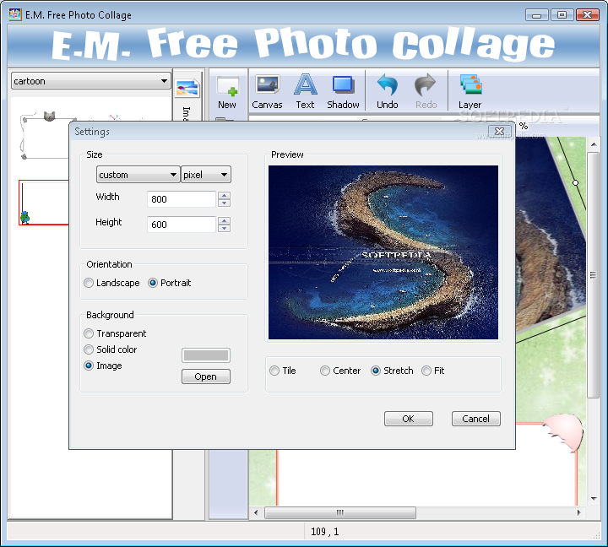Click the horizontal scrollbar thumb of canvas
The image size is (608, 547).
click(340, 512)
